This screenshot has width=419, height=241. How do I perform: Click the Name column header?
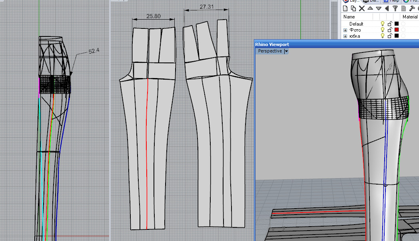tap(349, 17)
